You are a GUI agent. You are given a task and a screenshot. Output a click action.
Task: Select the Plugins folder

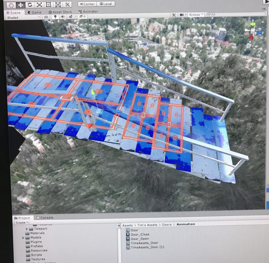tap(34, 242)
